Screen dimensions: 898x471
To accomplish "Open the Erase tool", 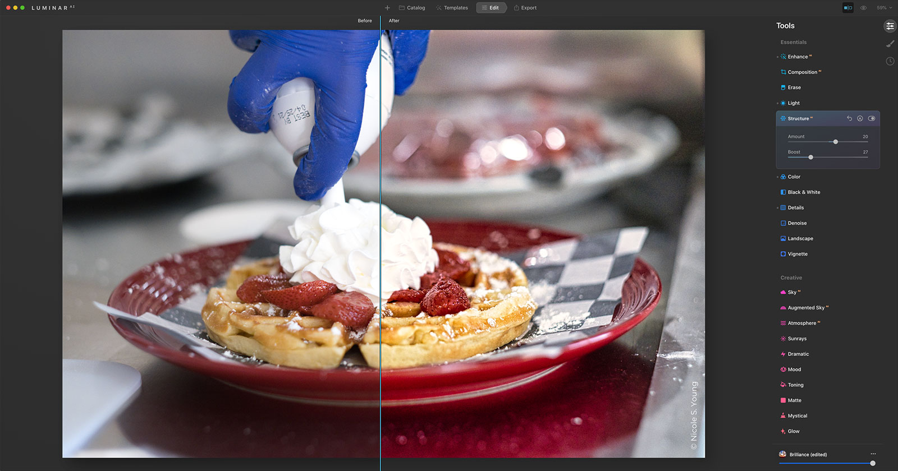I will point(794,87).
